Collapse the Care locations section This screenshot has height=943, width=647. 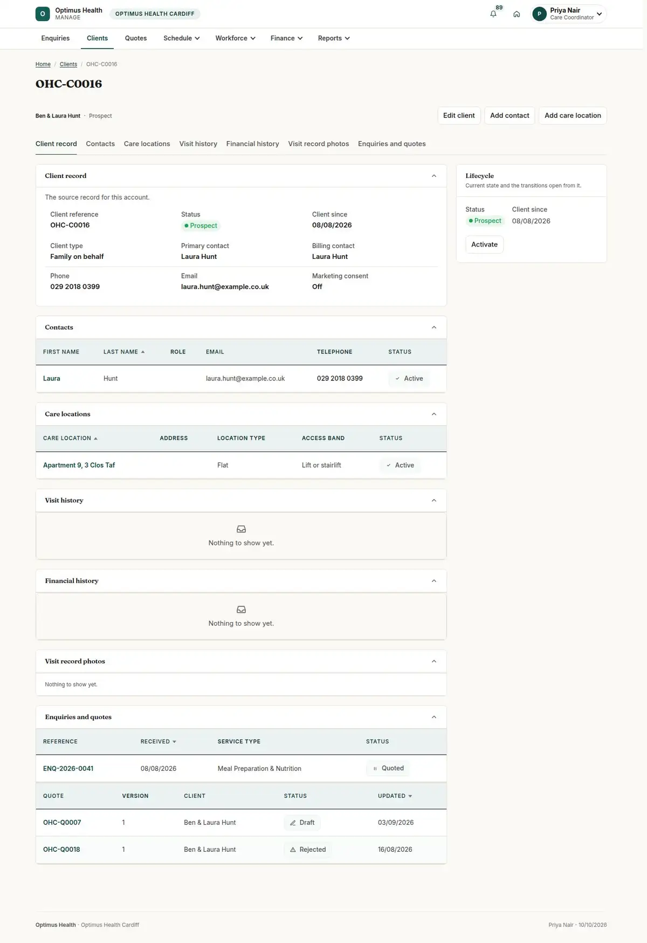pyautogui.click(x=434, y=414)
